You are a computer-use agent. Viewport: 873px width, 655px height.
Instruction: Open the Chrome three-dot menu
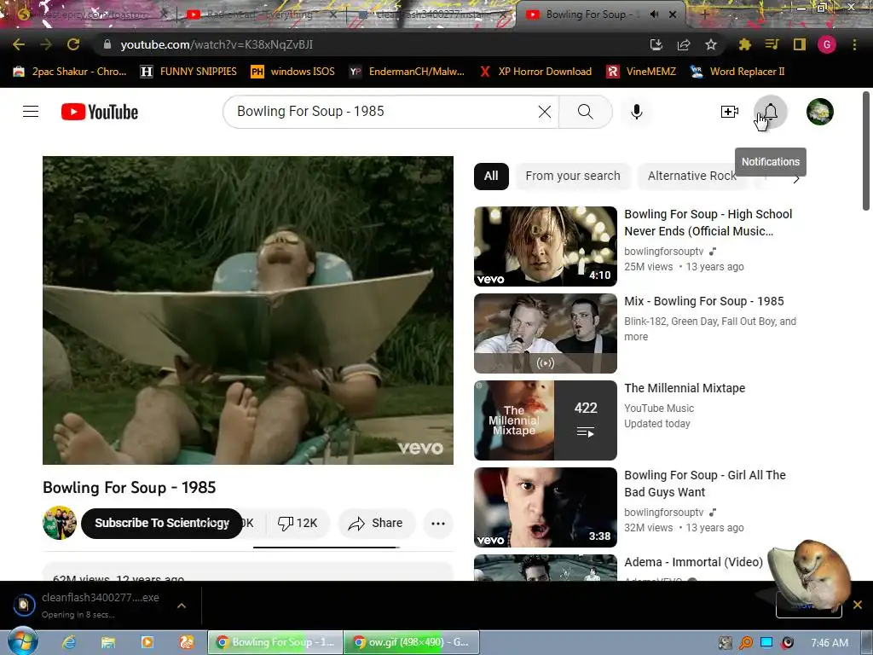point(854,44)
